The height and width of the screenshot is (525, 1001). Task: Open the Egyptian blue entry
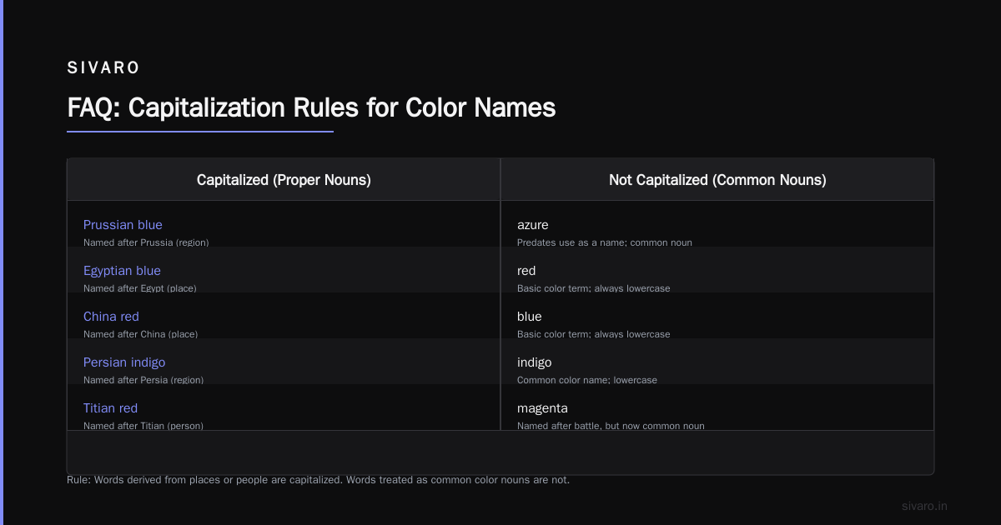122,271
